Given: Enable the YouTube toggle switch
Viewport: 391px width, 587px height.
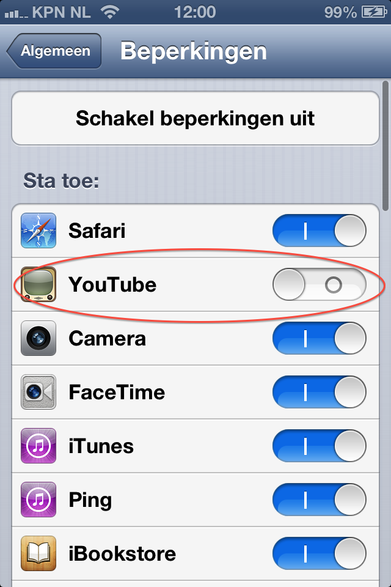Looking at the screenshot, I should pyautogui.click(x=320, y=284).
